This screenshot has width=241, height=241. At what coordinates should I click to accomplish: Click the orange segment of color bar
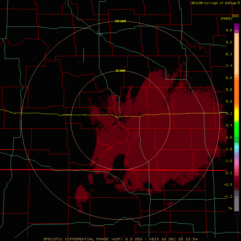coord(236,93)
